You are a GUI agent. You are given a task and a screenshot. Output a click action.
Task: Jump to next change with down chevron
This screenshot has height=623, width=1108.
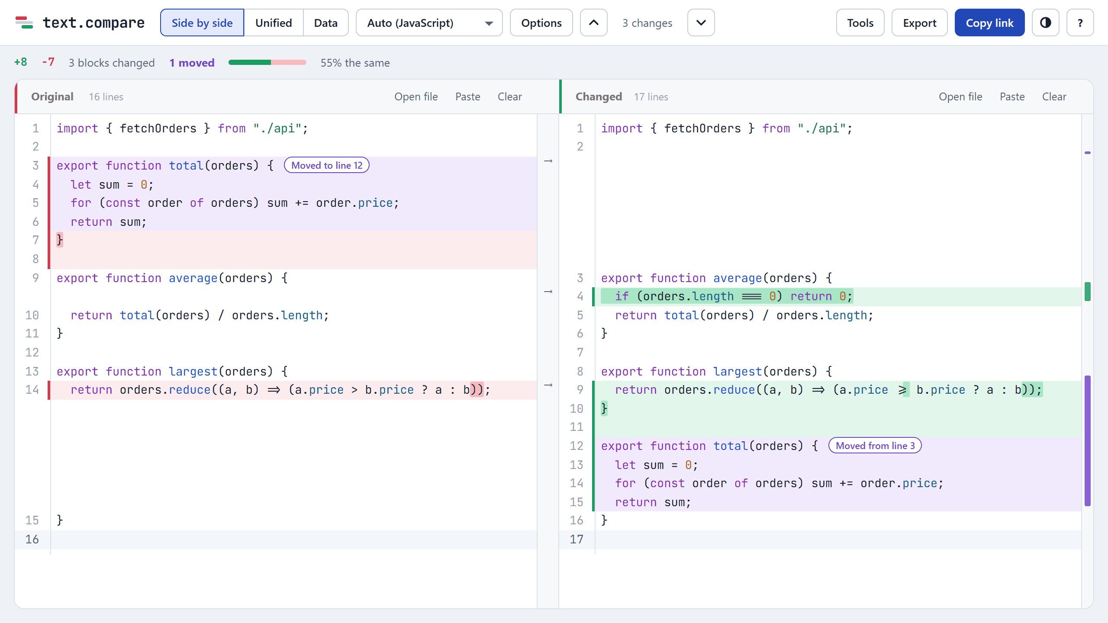701,22
